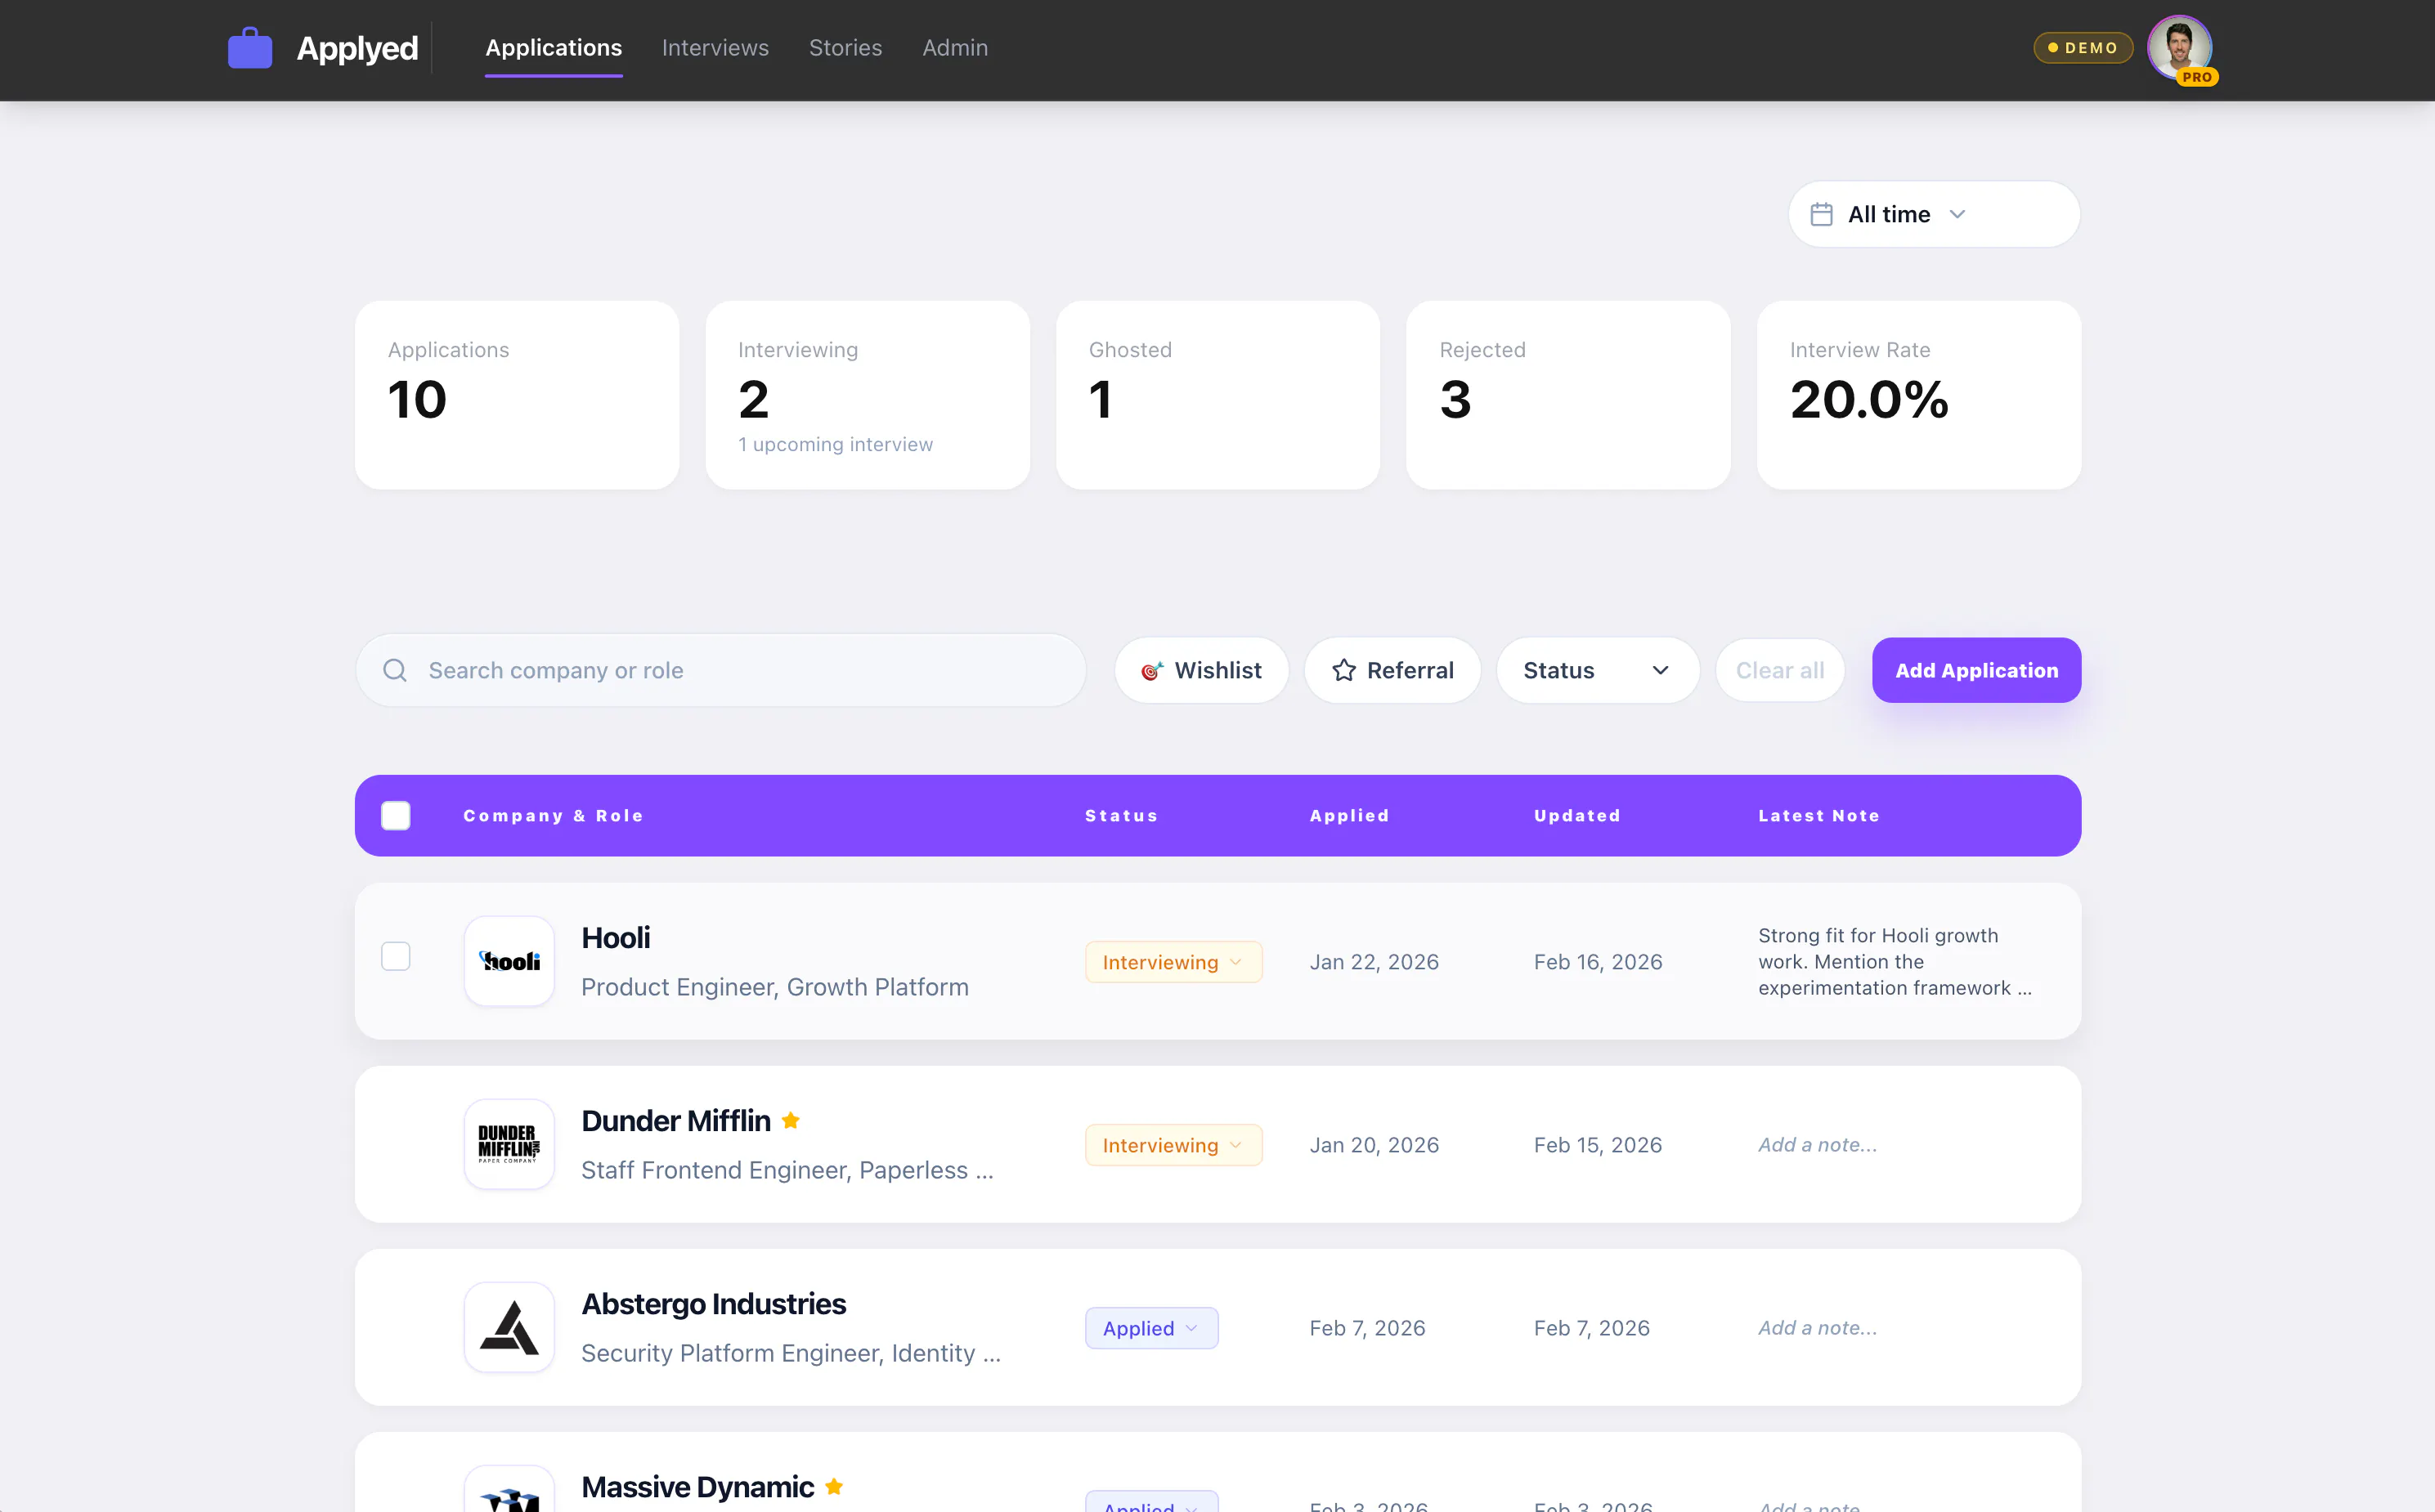This screenshot has width=2435, height=1512.
Task: Click the Applications stat card showing 10
Action: tap(518, 395)
